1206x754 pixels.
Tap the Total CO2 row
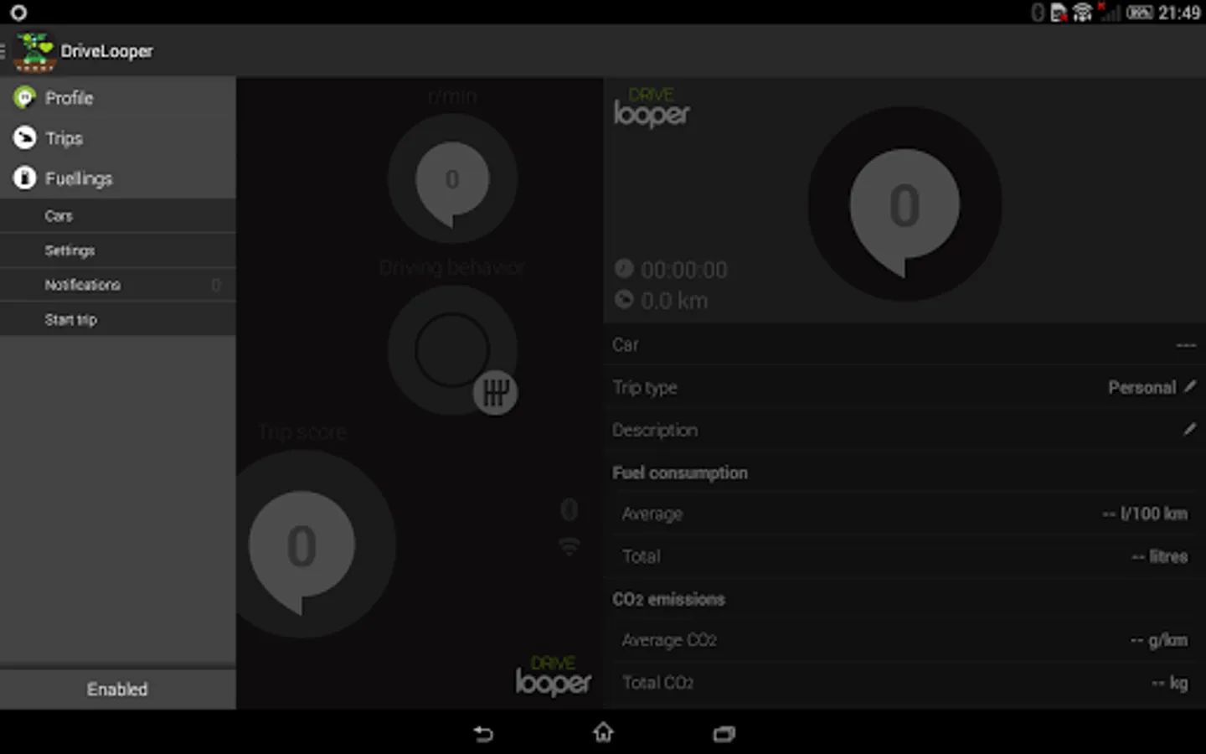904,683
